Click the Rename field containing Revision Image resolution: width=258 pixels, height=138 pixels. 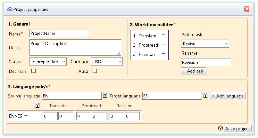click(206, 62)
